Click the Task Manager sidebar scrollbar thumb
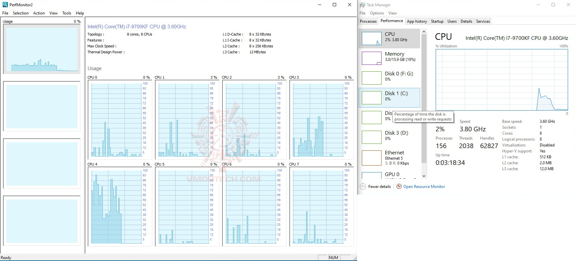The width and height of the screenshot is (576, 261). tap(424, 99)
